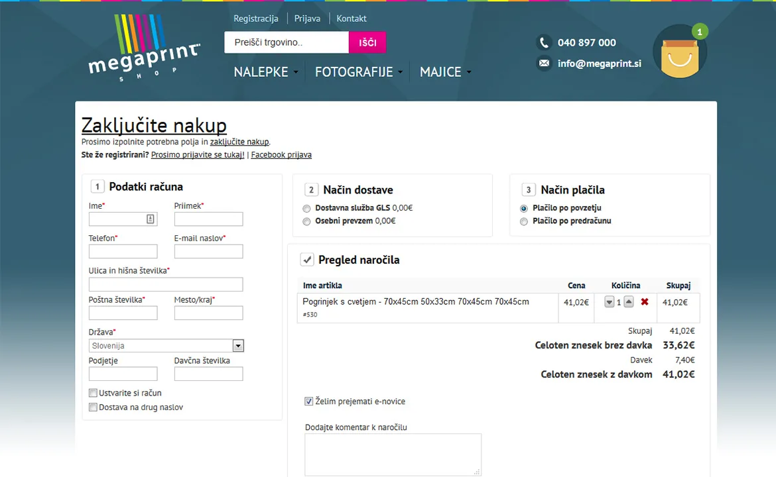The width and height of the screenshot is (776, 477).
Task: Click the 33,62€ amount without tax
Action: click(x=679, y=345)
